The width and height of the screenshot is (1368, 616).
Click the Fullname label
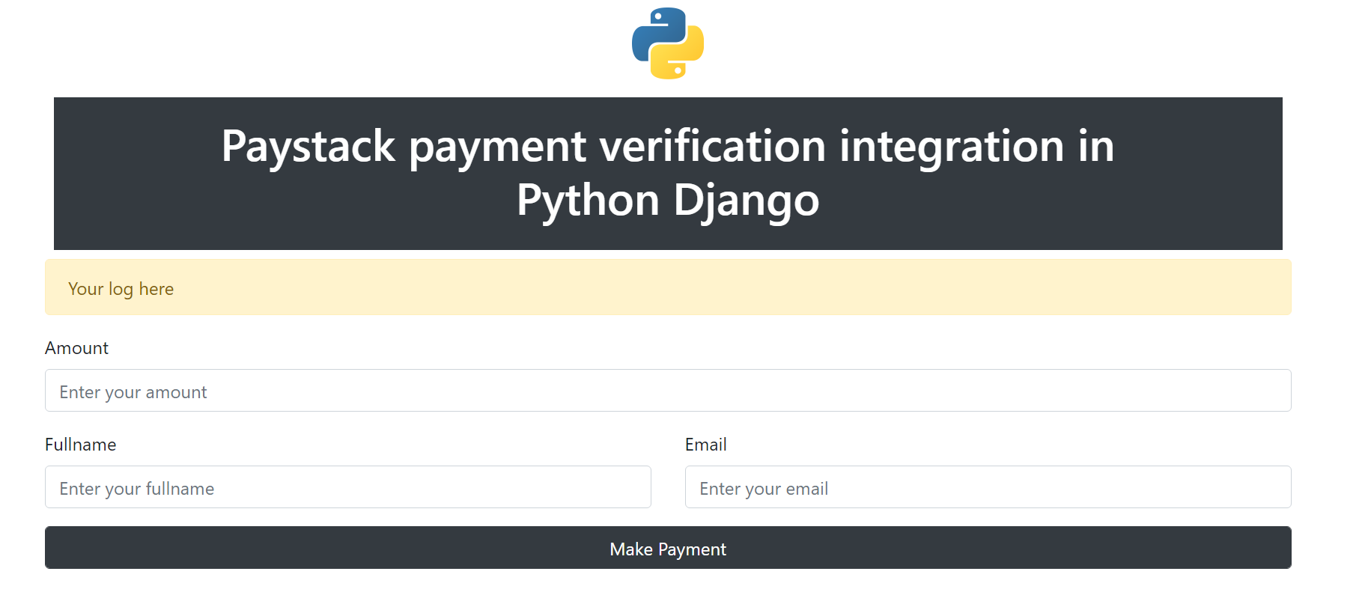[80, 445]
